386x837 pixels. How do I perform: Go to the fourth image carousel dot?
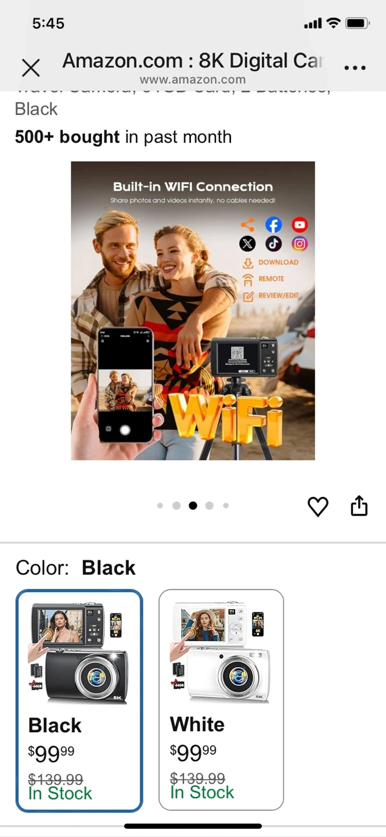click(210, 506)
